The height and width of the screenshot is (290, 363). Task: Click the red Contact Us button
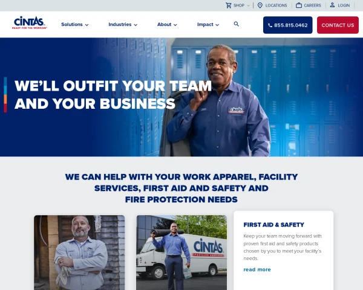pyautogui.click(x=338, y=25)
